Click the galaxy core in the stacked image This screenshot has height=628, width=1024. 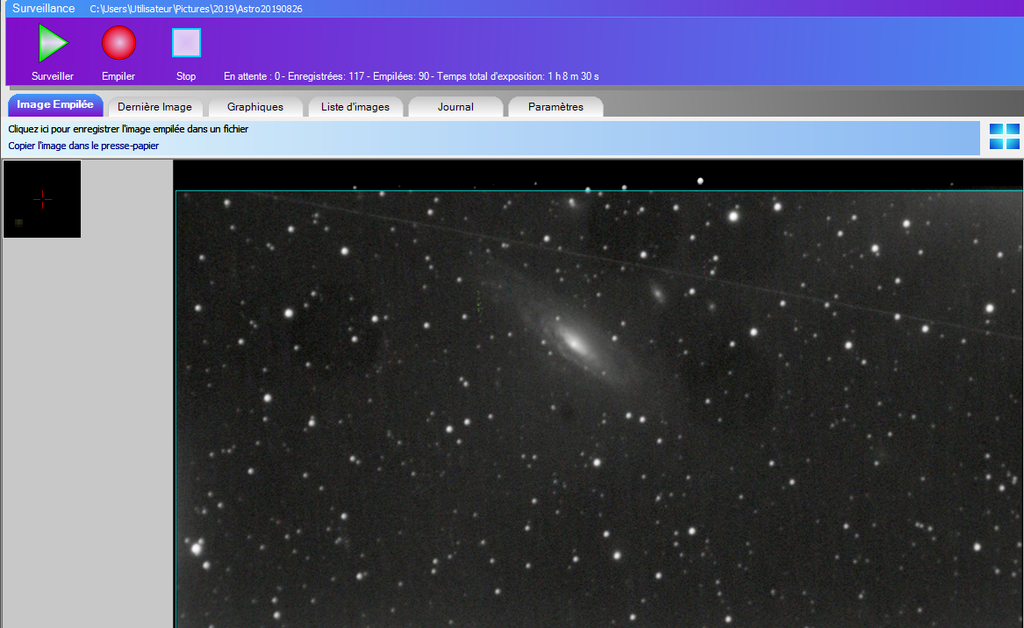pyautogui.click(x=576, y=342)
